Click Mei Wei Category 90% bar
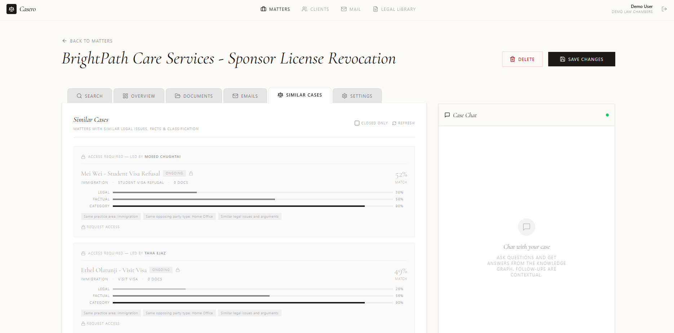This screenshot has height=333, width=674. point(253,206)
